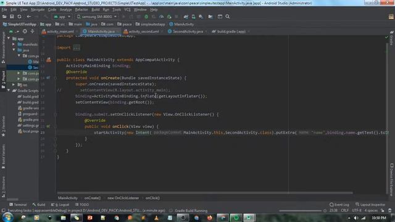Toggle the 1: Project side tool window

point(3,80)
